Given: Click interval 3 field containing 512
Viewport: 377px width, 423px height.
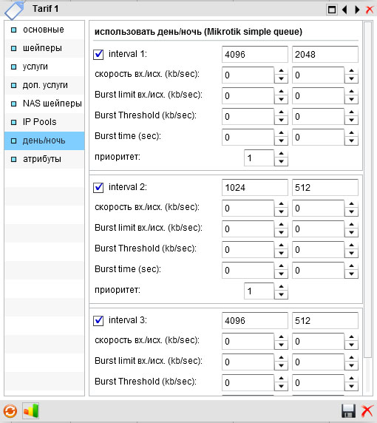Looking at the screenshot, I should click(x=325, y=320).
